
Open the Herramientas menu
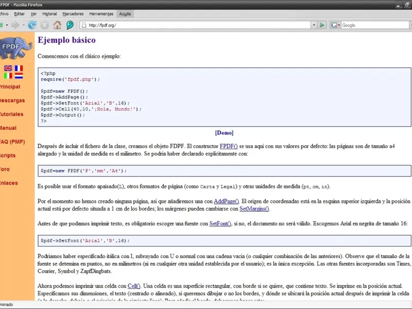pyautogui.click(x=101, y=14)
